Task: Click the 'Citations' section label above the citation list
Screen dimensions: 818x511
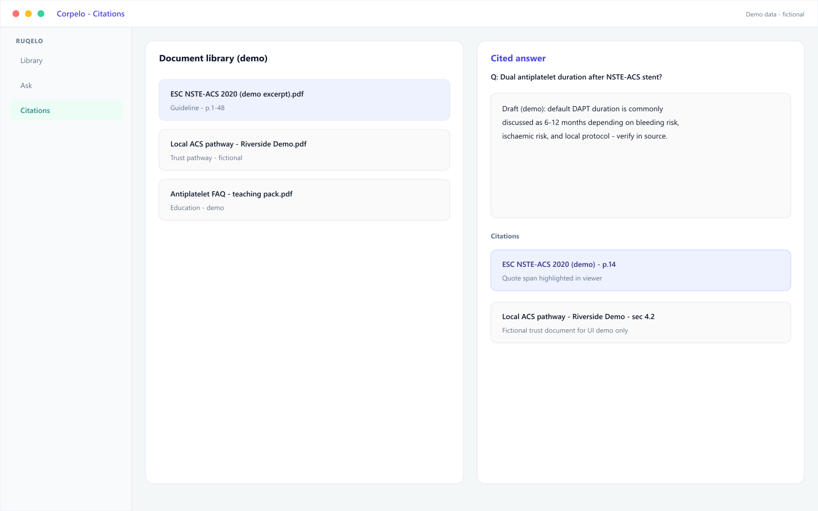Action: (505, 236)
